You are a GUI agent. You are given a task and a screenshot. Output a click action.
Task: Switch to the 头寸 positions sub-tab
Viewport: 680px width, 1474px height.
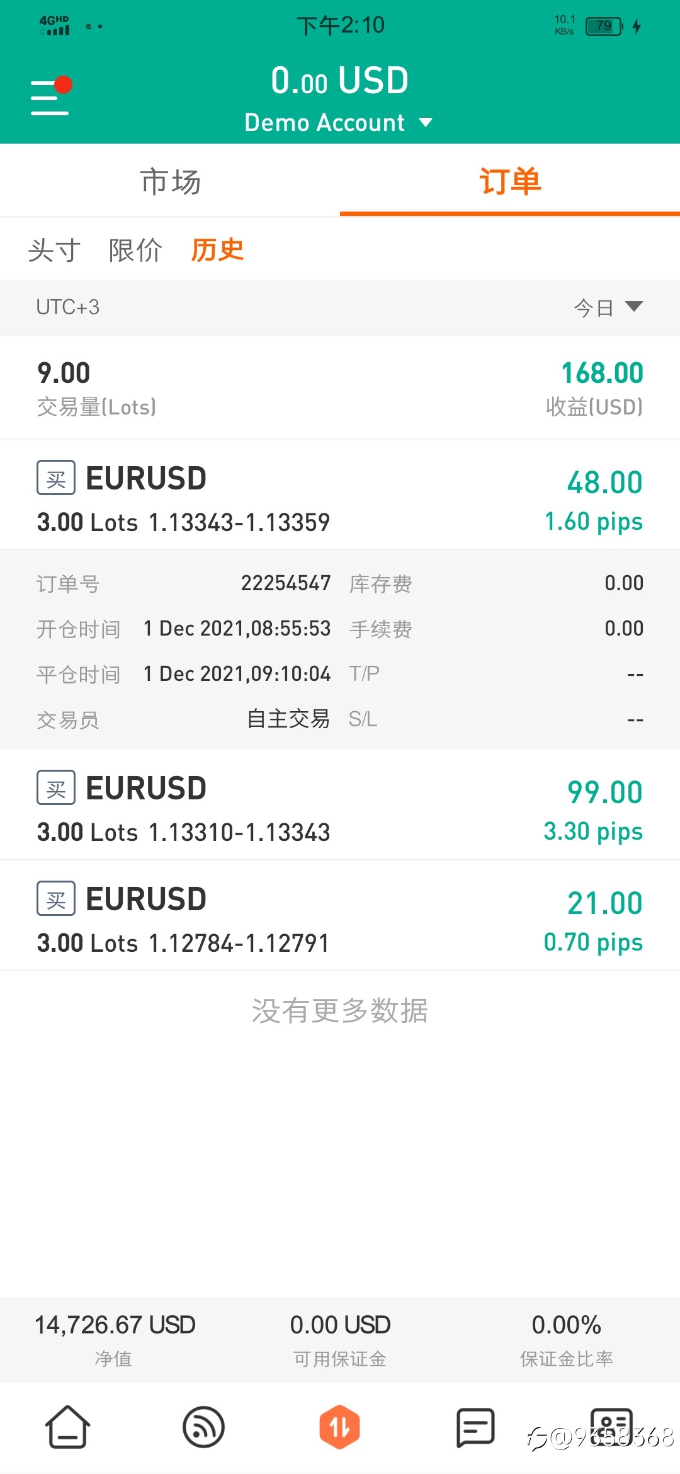pos(55,250)
